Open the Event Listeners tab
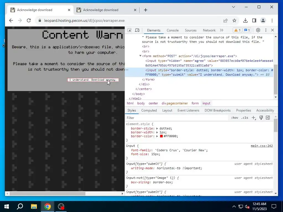Screen dimensions: 283x212 click(188, 110)
